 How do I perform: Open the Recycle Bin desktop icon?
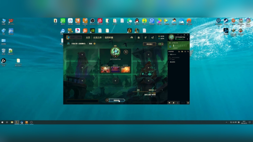[4, 51]
